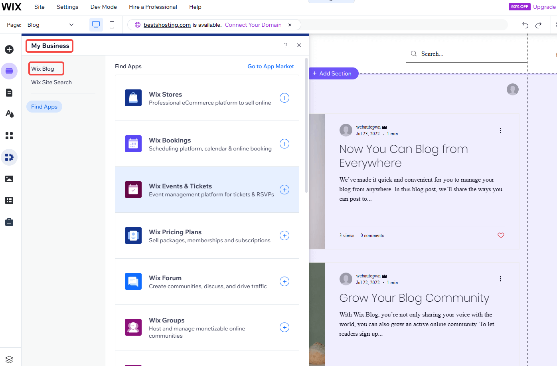Open the Layers icon at sidebar bottom
This screenshot has width=557, height=366.
(x=9, y=359)
